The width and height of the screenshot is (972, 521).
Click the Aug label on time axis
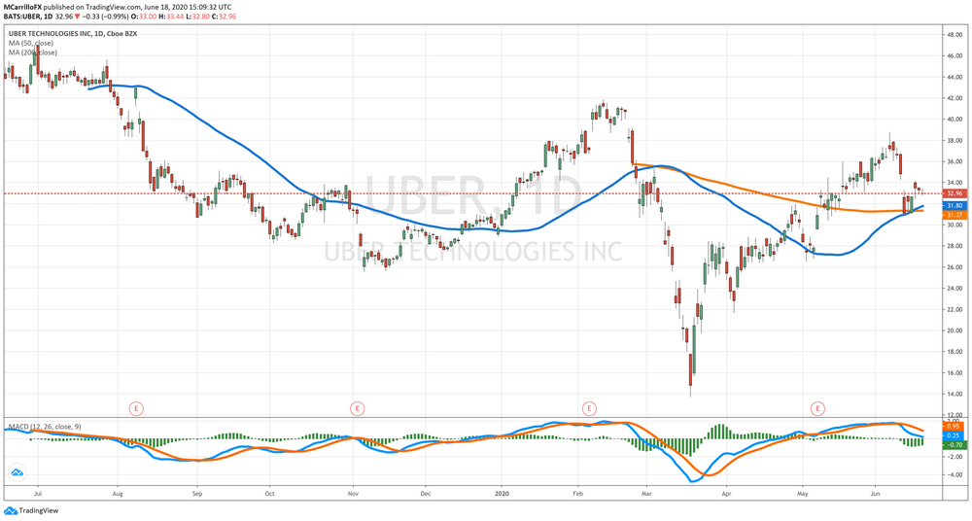click(x=118, y=494)
